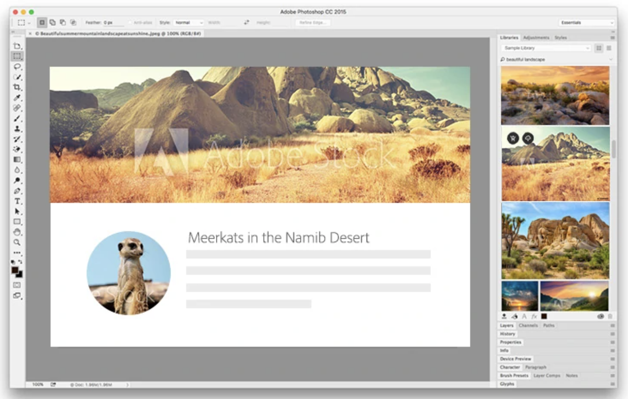Enable the Anti-alias checkbox
This screenshot has height=399, width=628.
(130, 23)
